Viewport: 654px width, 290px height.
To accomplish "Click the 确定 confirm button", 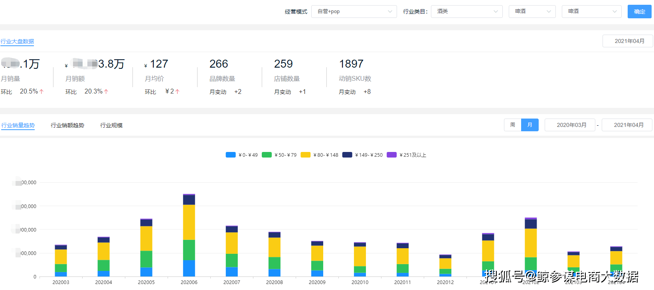I will coord(639,12).
